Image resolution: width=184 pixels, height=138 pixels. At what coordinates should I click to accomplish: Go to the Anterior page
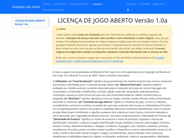pos(145,4)
